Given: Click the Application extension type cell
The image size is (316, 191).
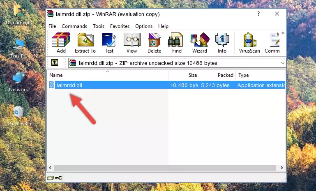Looking at the screenshot, I should (261, 85).
